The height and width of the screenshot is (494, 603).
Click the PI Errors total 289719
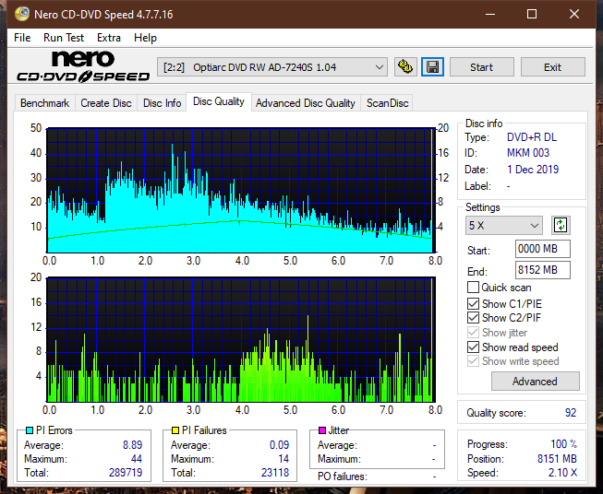[126, 472]
